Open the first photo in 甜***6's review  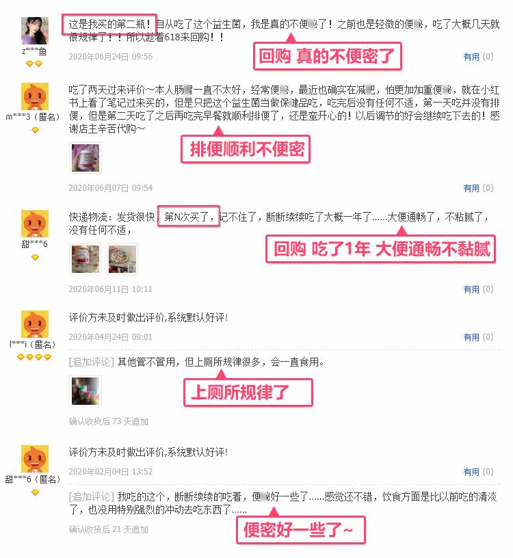(x=85, y=259)
